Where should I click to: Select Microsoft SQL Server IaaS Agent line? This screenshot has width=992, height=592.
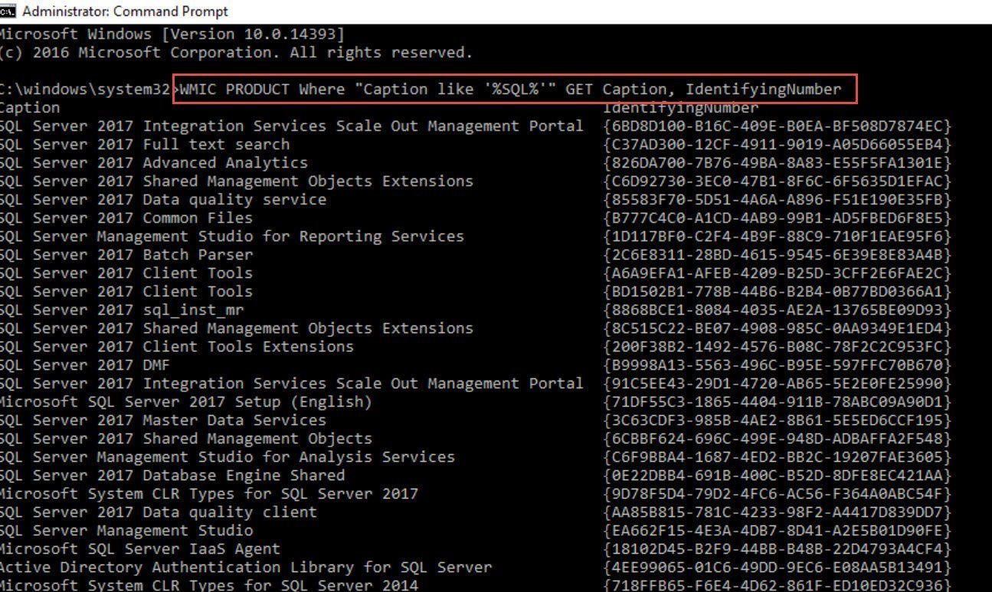tap(140, 549)
